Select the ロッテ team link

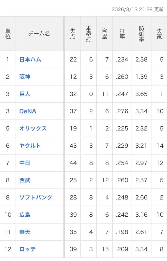(x=27, y=249)
